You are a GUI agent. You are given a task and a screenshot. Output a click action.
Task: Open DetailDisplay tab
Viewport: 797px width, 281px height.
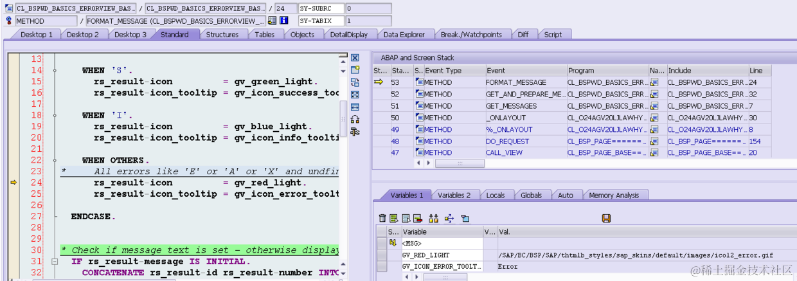349,35
